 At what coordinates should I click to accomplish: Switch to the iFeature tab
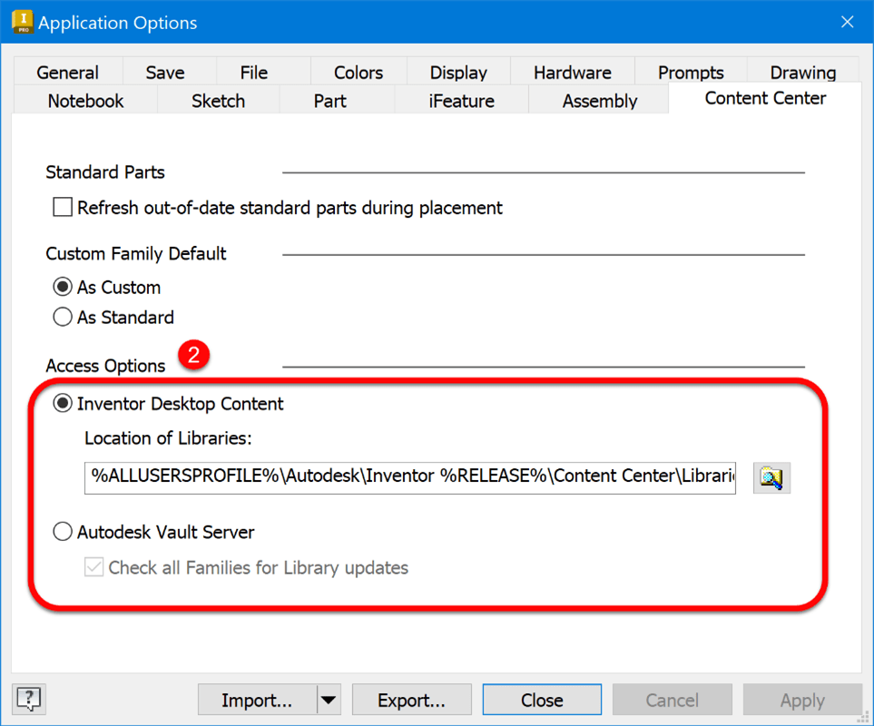tap(462, 101)
